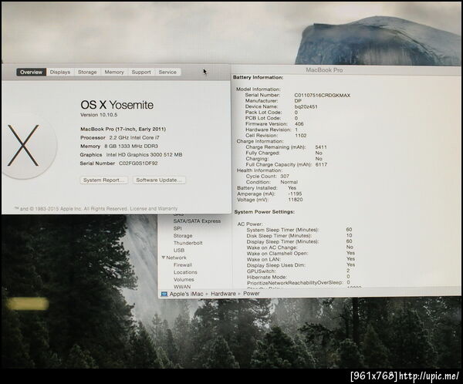Click the Wake on LAN row
This screenshot has height=384, width=463.
tap(301, 259)
